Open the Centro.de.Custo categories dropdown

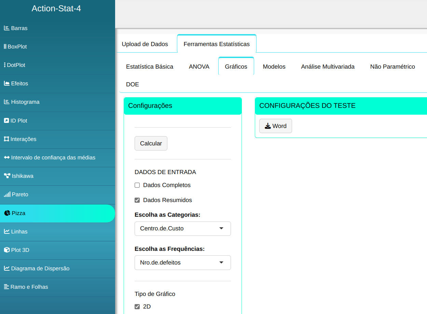183,229
